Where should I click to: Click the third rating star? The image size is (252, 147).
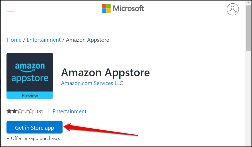(20, 111)
